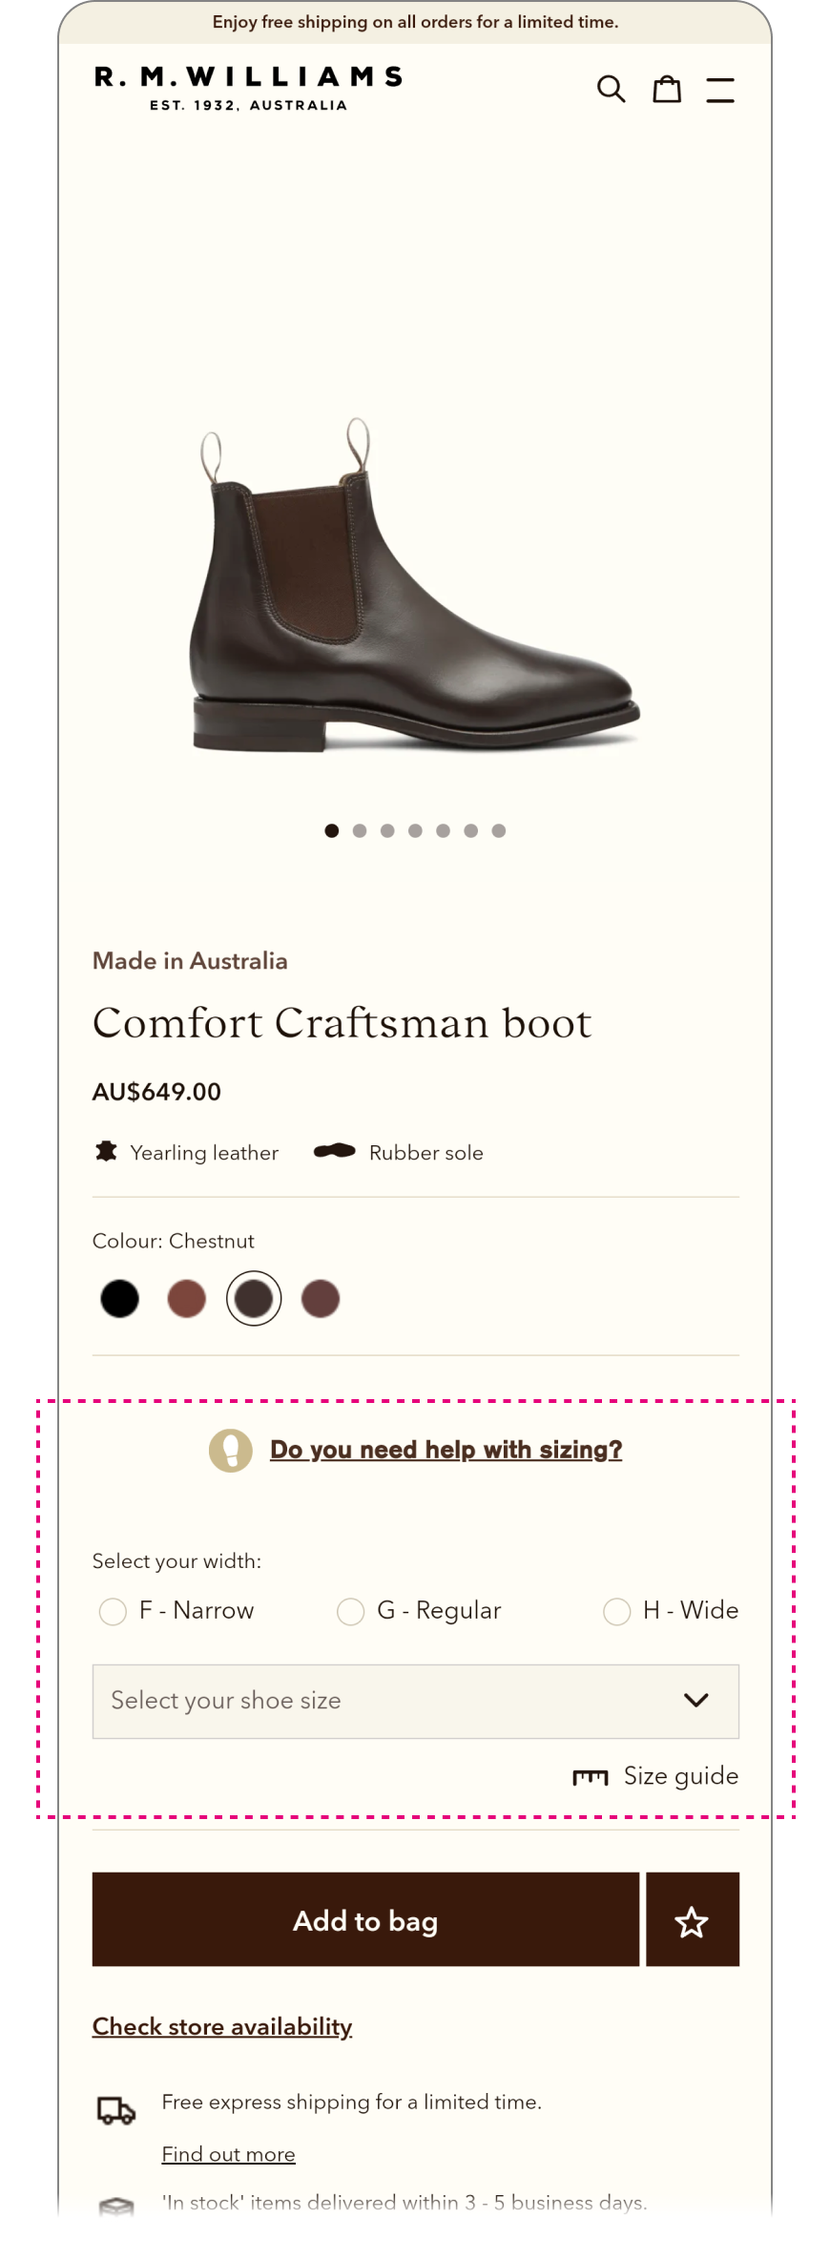Click the Find out more shipping link
This screenshot has width=830, height=2260.
tap(228, 2154)
